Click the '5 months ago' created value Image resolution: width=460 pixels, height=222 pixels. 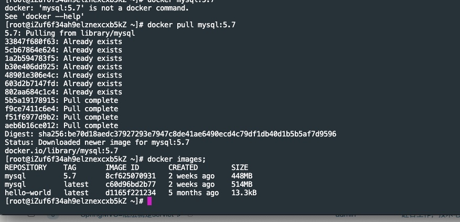pyautogui.click(x=194, y=193)
